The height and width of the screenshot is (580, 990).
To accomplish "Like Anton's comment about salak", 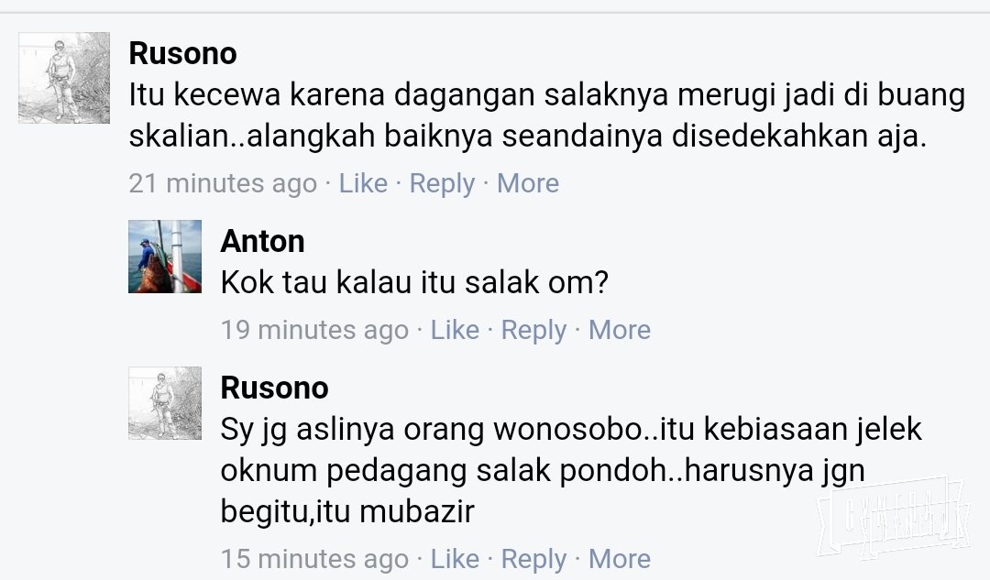I will click(x=455, y=330).
